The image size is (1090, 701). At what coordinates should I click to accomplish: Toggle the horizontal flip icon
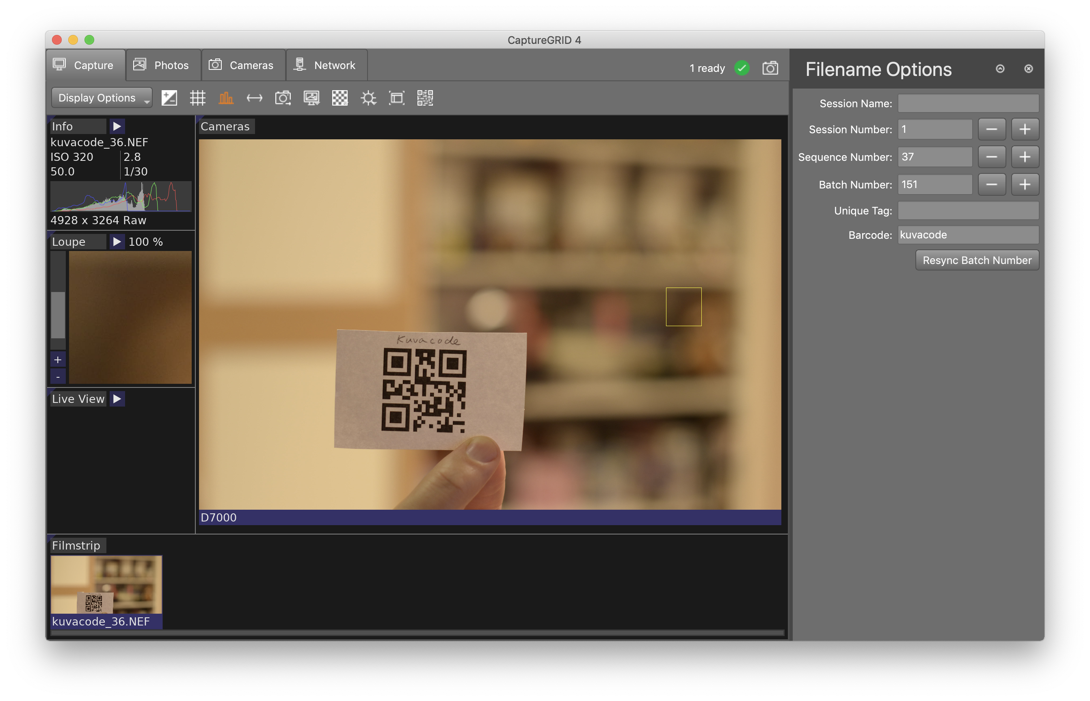tap(253, 97)
